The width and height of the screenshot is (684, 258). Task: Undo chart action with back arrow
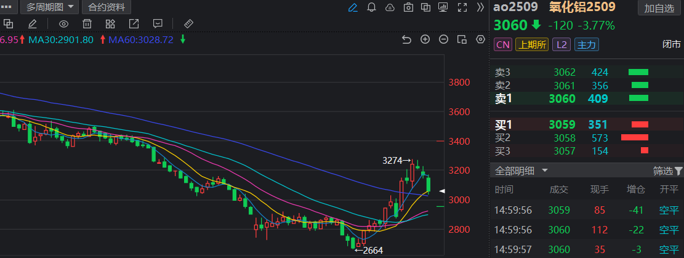point(406,40)
